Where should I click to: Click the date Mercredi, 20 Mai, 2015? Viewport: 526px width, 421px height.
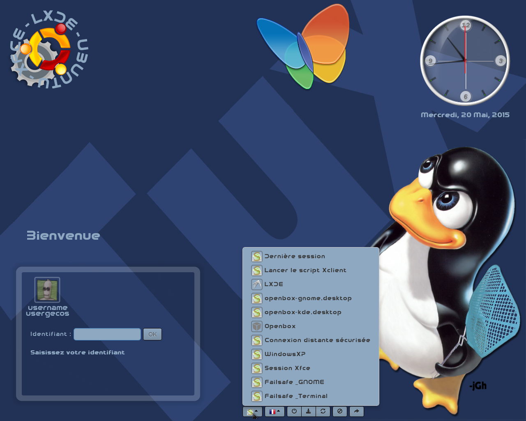465,115
